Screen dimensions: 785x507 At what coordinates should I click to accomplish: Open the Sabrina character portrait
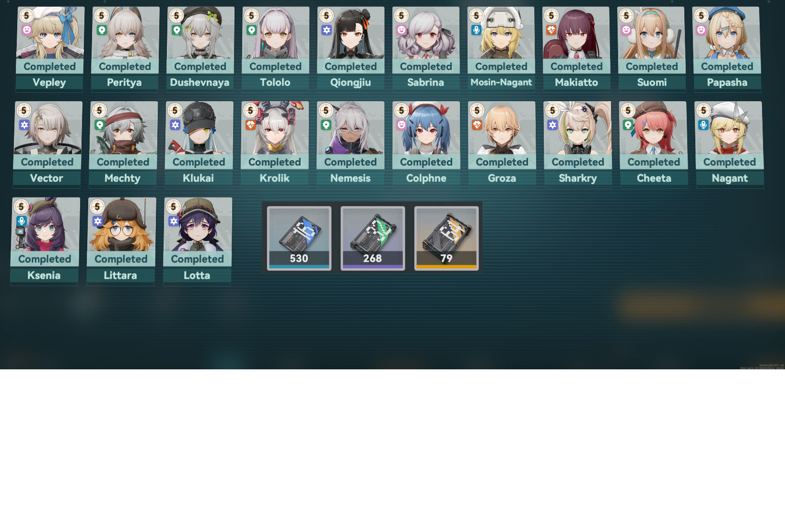426,33
